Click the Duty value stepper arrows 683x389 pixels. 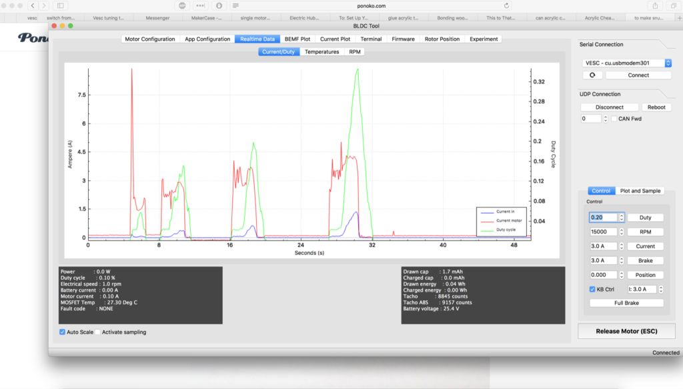click(622, 218)
